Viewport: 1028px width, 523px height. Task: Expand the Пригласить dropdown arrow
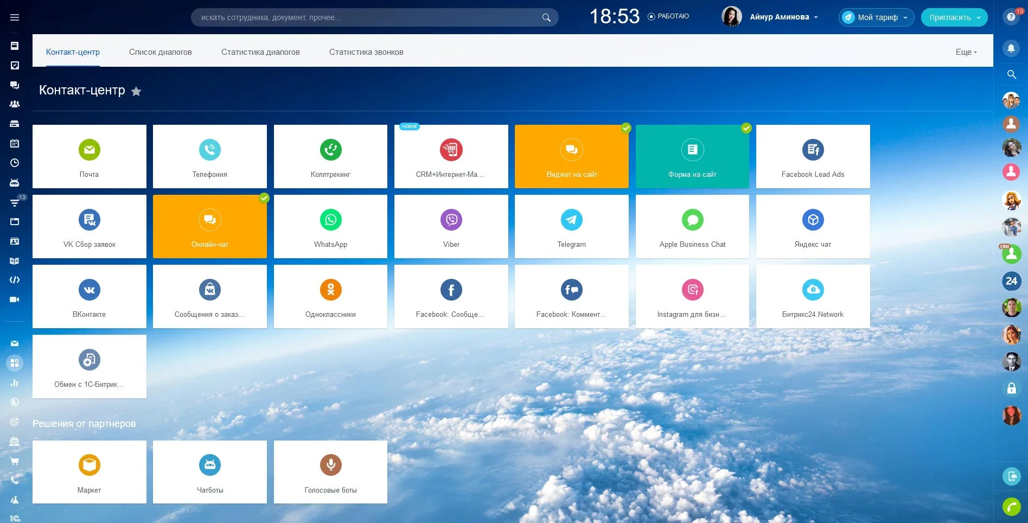[x=979, y=17]
